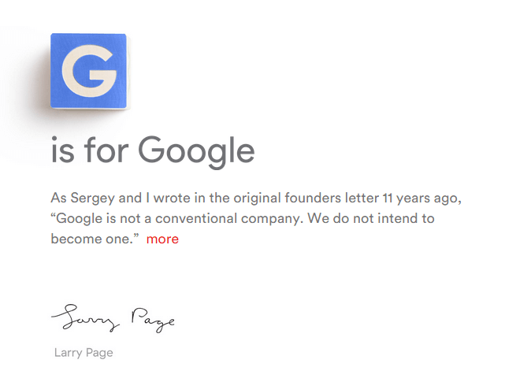Click the blue G block logo
The width and height of the screenshot is (505, 371).
click(x=88, y=72)
